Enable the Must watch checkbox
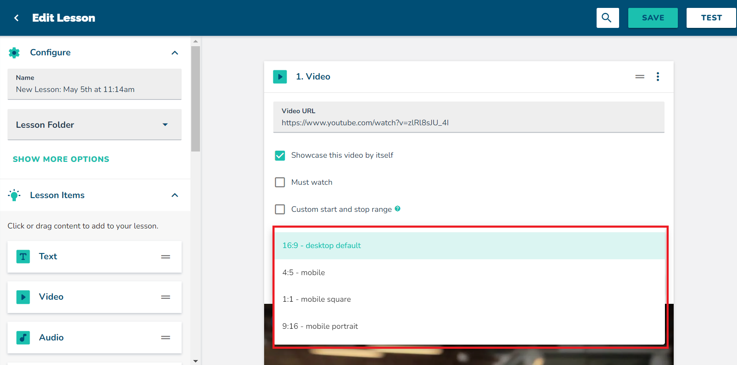The height and width of the screenshot is (365, 737). (280, 182)
